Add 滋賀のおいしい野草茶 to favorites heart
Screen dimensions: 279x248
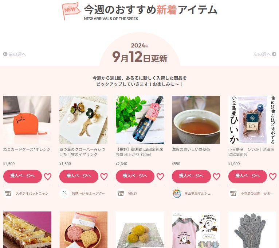216,176
